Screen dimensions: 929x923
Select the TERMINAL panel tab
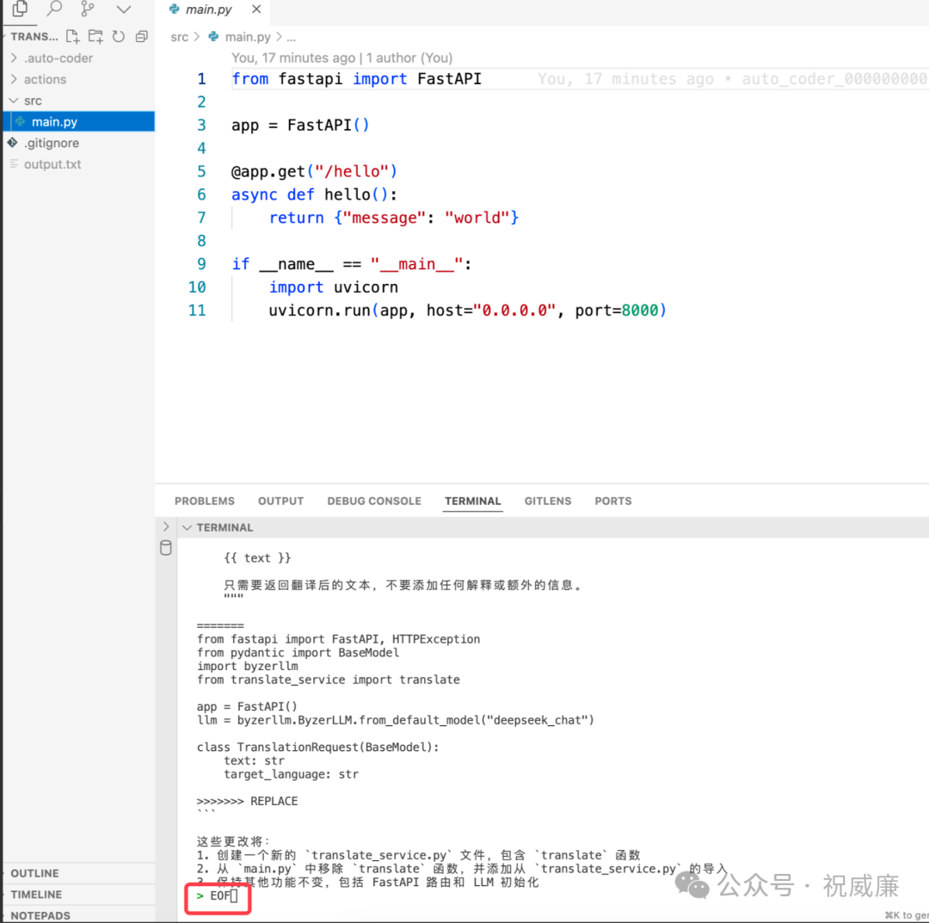point(473,501)
